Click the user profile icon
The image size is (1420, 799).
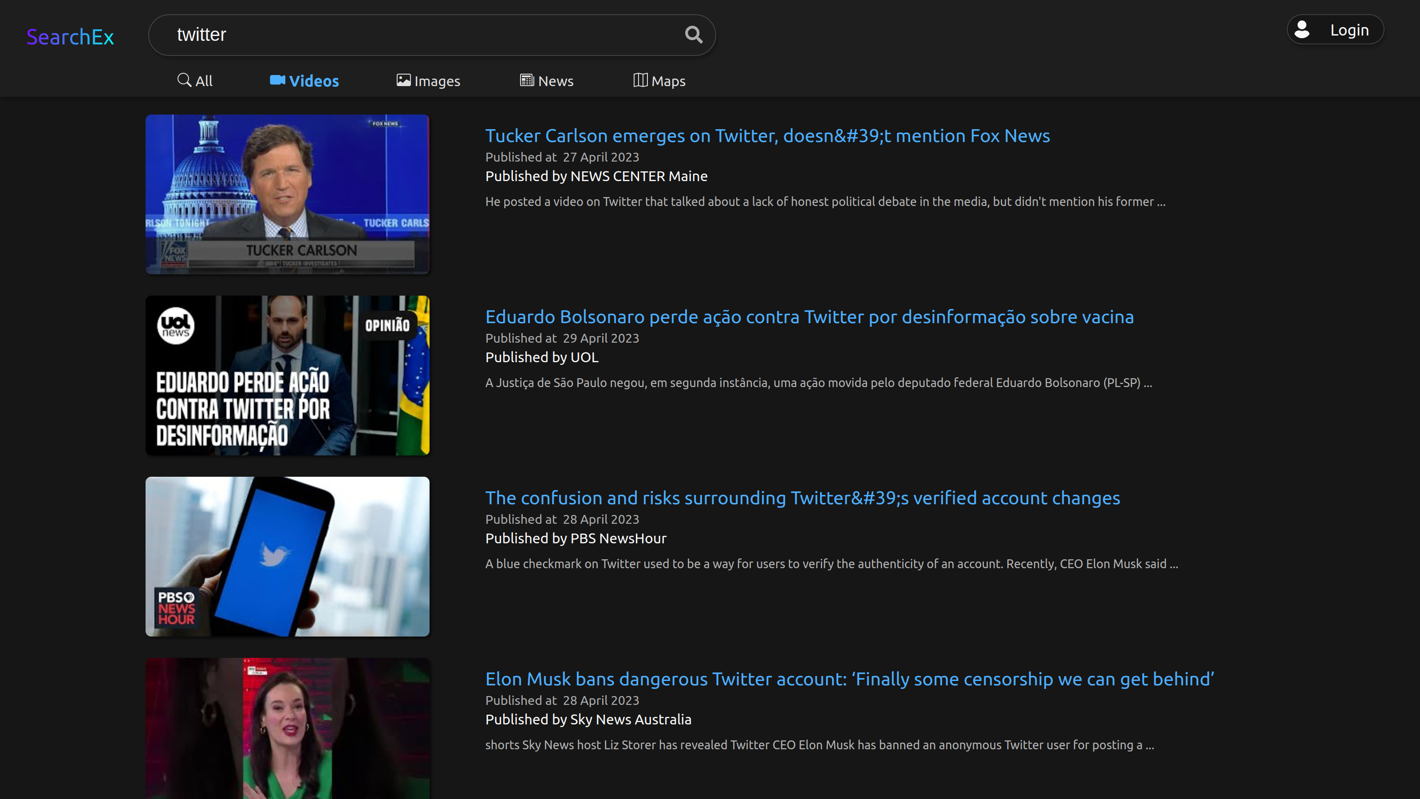(x=1302, y=30)
